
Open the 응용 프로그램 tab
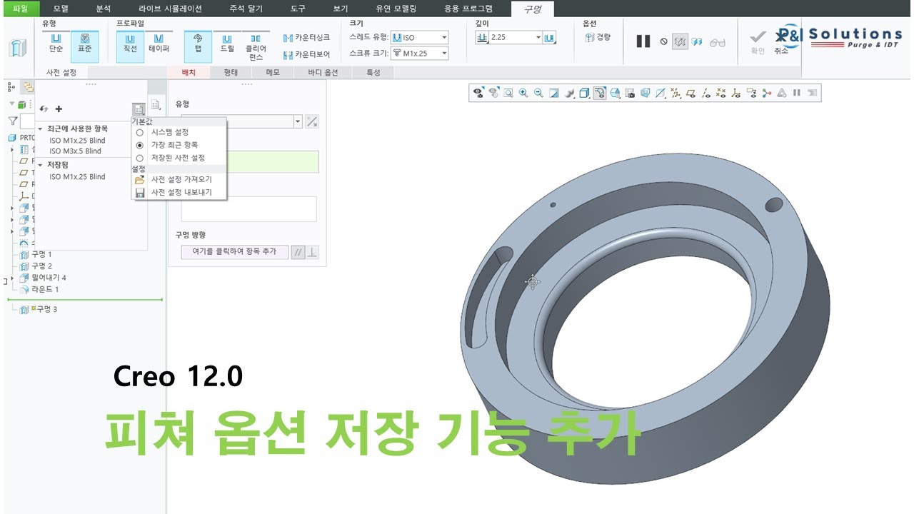coord(468,9)
